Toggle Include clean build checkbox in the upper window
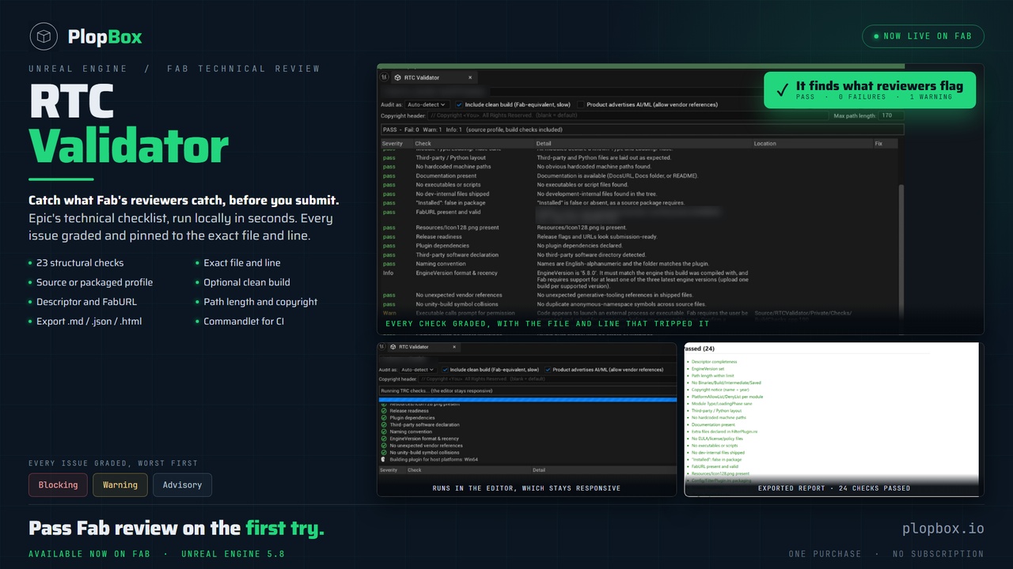 459,104
